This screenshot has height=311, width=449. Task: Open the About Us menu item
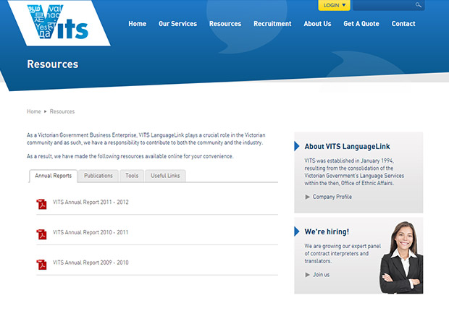click(318, 24)
